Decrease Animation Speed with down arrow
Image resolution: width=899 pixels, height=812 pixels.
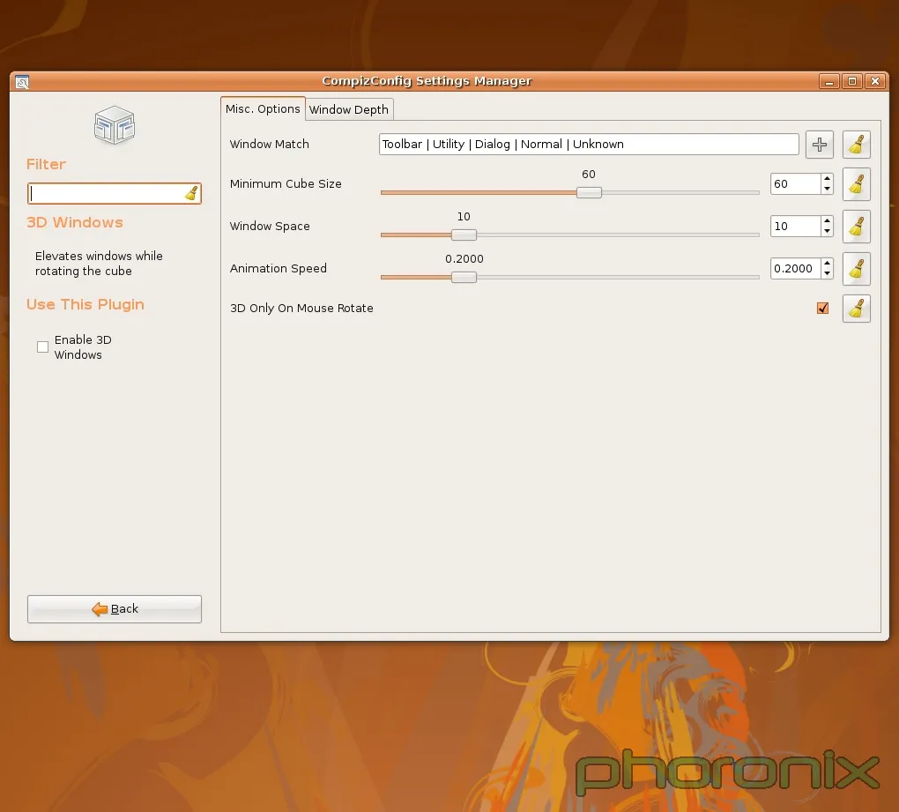coord(827,274)
